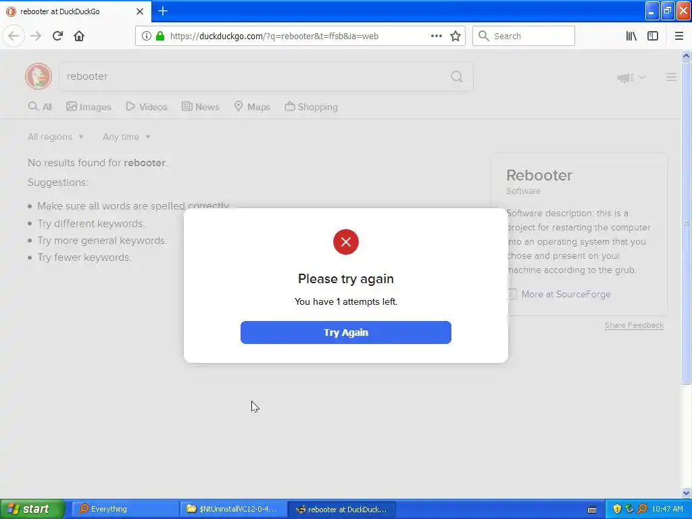The height and width of the screenshot is (519, 692).
Task: Toggle the sidebar view icon
Action: pyautogui.click(x=653, y=36)
